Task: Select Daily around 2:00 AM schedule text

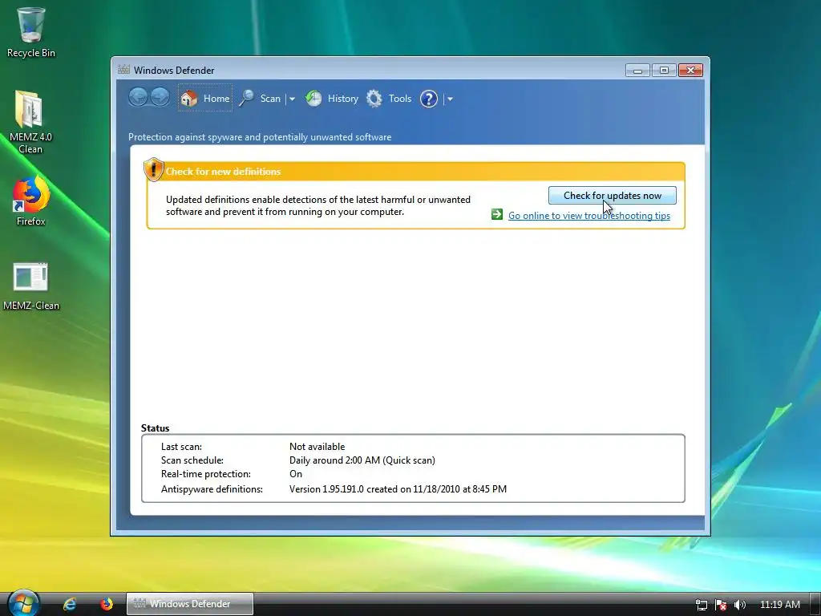Action: point(362,460)
